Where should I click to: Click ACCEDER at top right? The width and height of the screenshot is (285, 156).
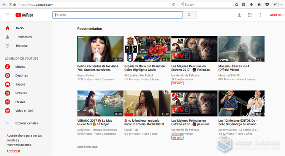click(277, 15)
